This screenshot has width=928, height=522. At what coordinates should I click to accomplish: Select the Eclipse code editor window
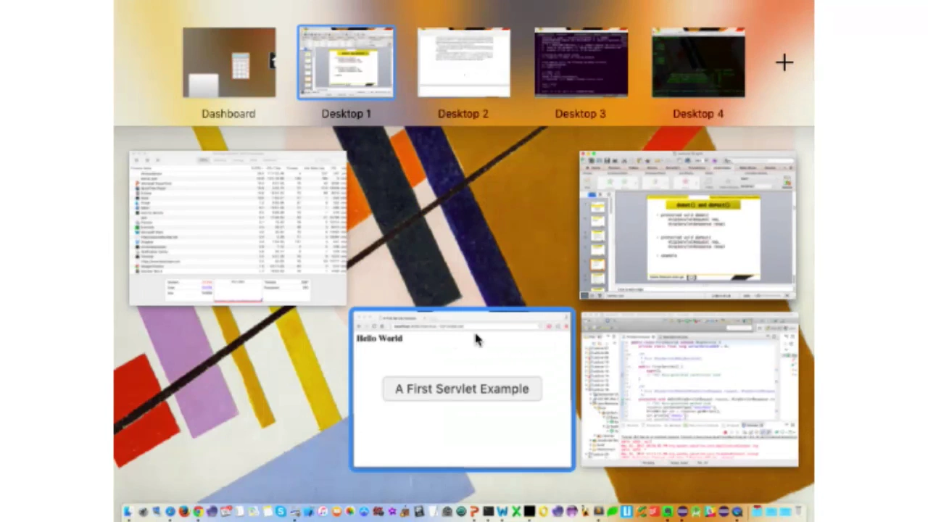689,390
